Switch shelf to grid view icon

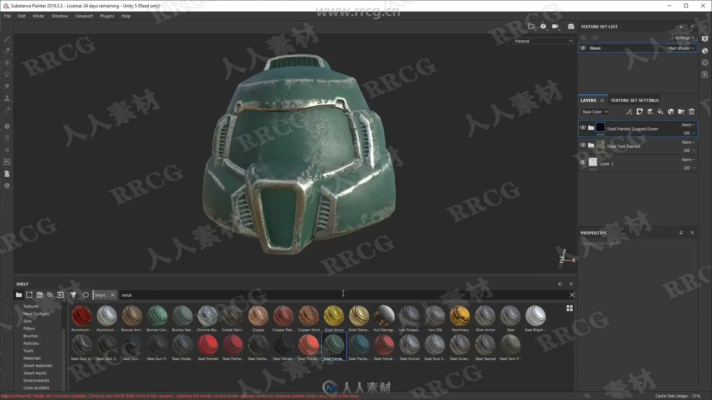(569, 308)
